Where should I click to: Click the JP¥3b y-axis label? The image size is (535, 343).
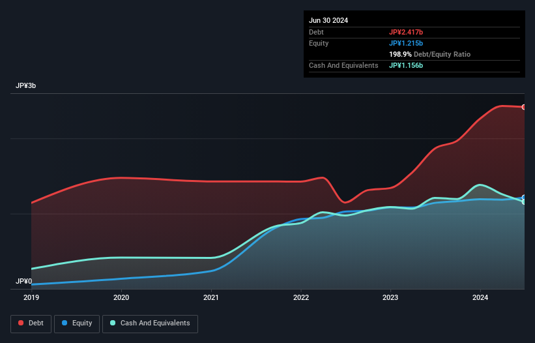click(25, 85)
